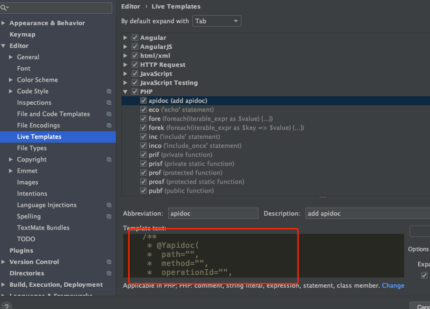Open the Plugins settings page

point(21,251)
